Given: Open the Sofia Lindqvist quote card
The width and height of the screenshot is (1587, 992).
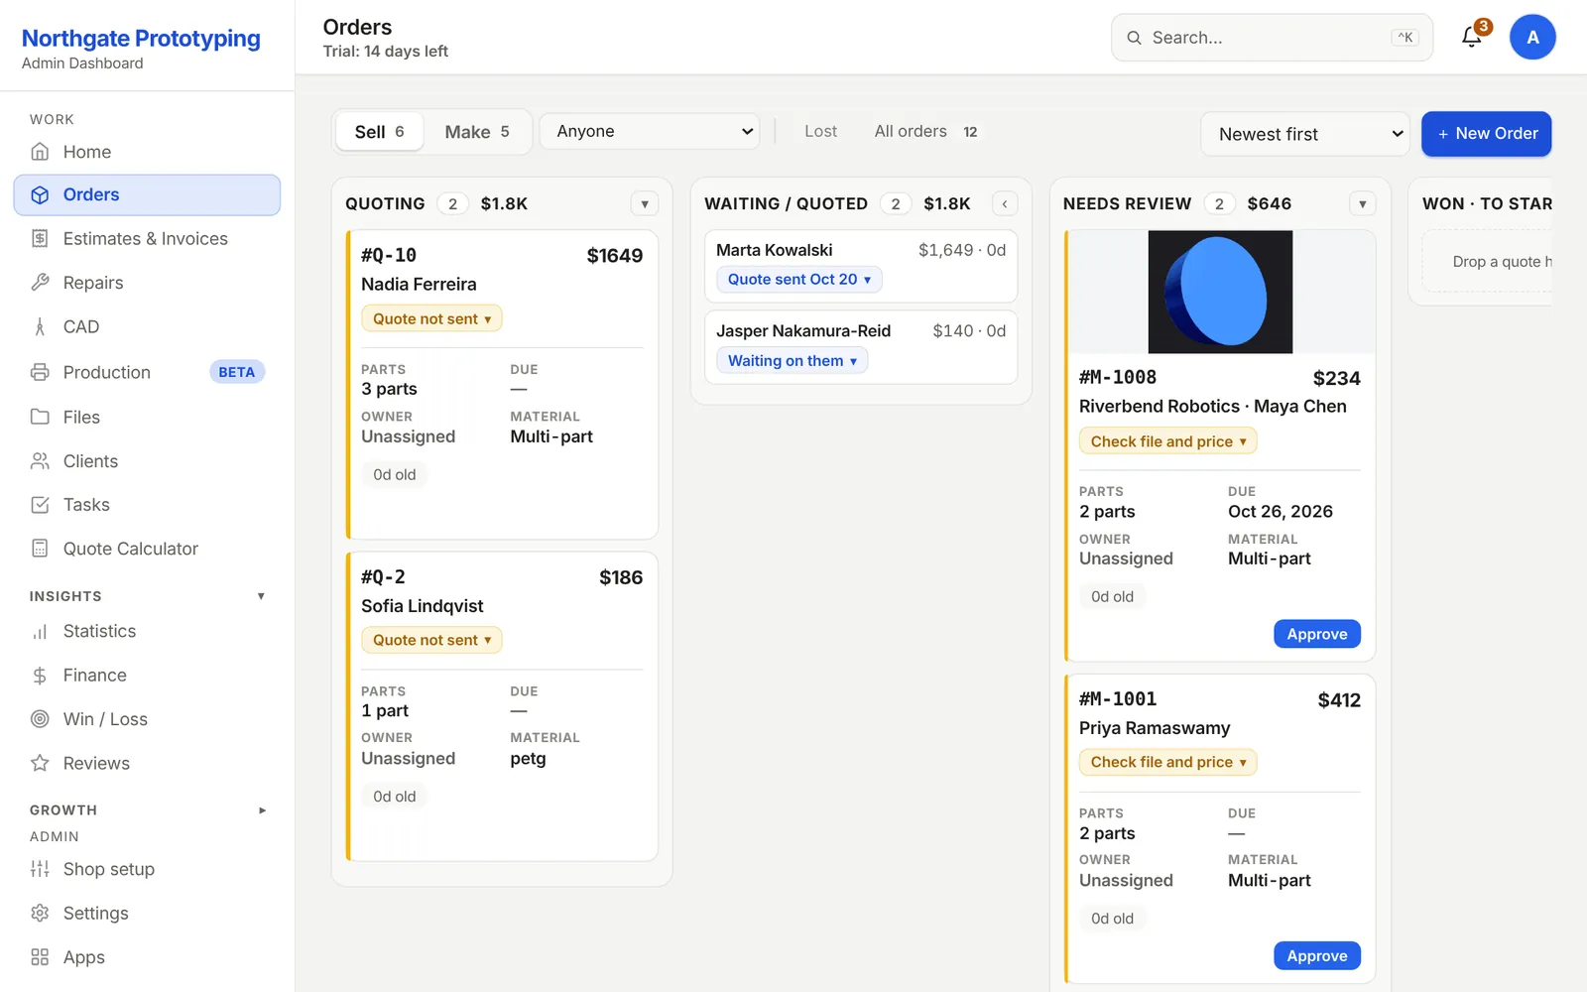Looking at the screenshot, I should click(x=502, y=706).
